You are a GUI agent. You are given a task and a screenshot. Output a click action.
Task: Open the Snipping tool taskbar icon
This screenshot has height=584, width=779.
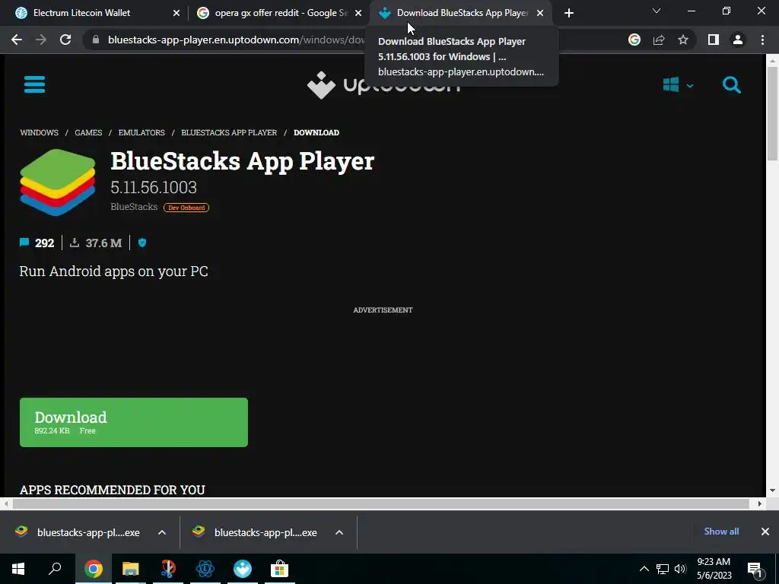(168, 569)
